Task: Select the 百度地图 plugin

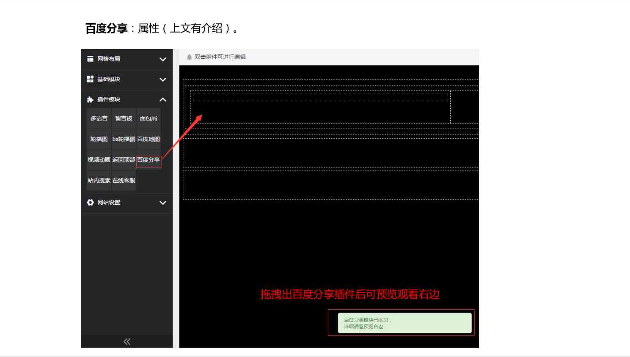Action: coord(149,139)
